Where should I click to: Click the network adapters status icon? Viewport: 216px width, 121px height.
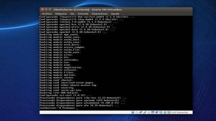[x=141, y=112]
